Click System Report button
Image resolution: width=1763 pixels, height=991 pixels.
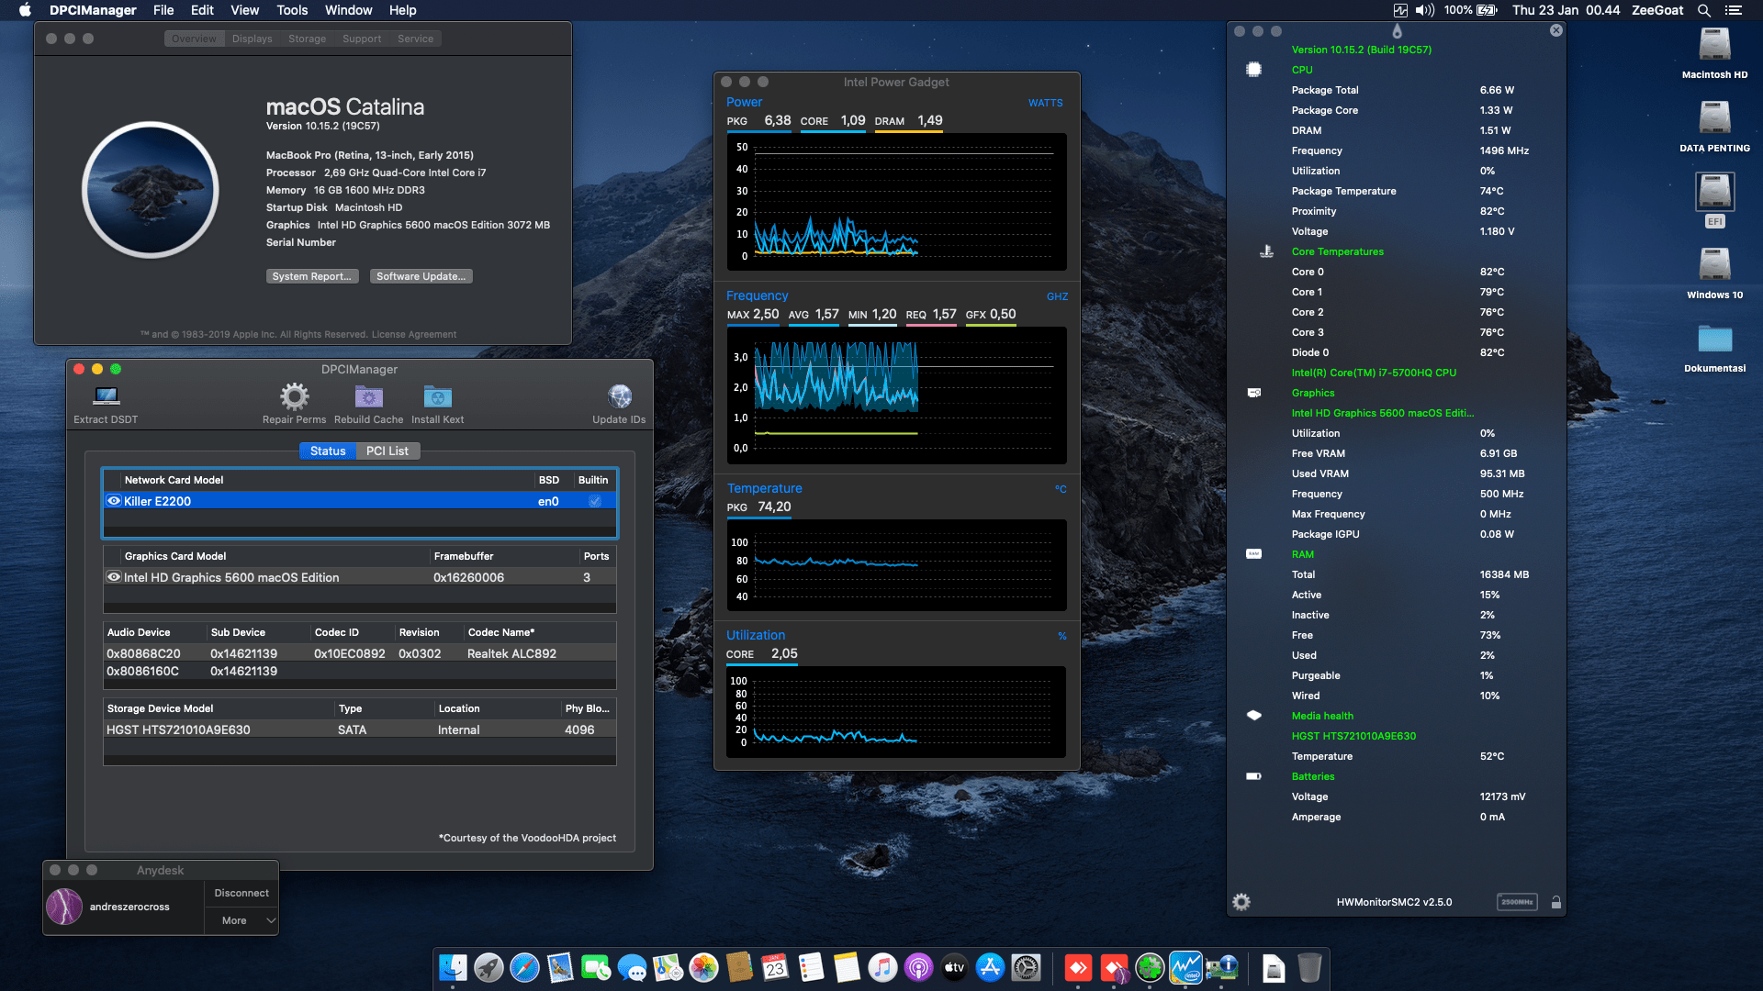click(311, 276)
